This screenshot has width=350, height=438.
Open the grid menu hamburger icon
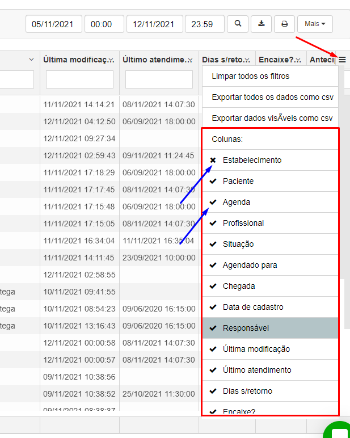[343, 60]
